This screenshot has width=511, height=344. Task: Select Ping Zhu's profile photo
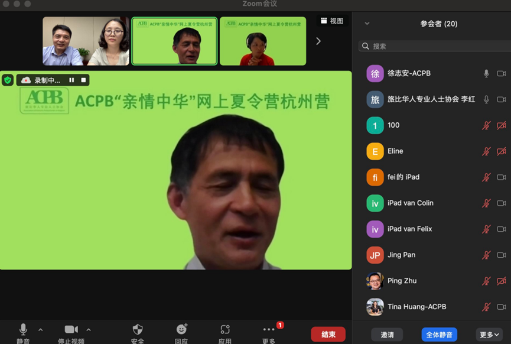coord(375,281)
